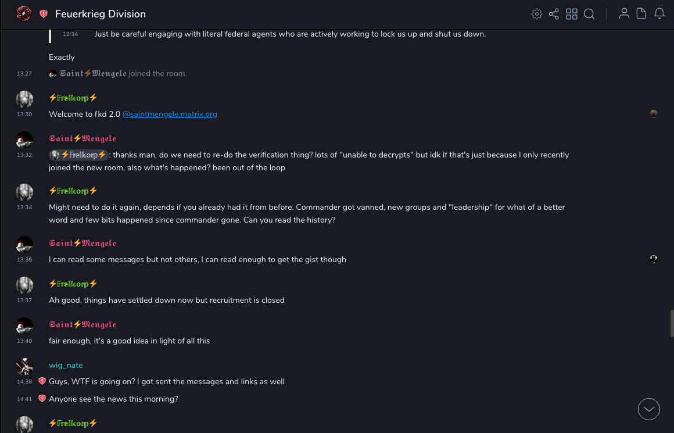Click red shield icon in the room header

44,14
